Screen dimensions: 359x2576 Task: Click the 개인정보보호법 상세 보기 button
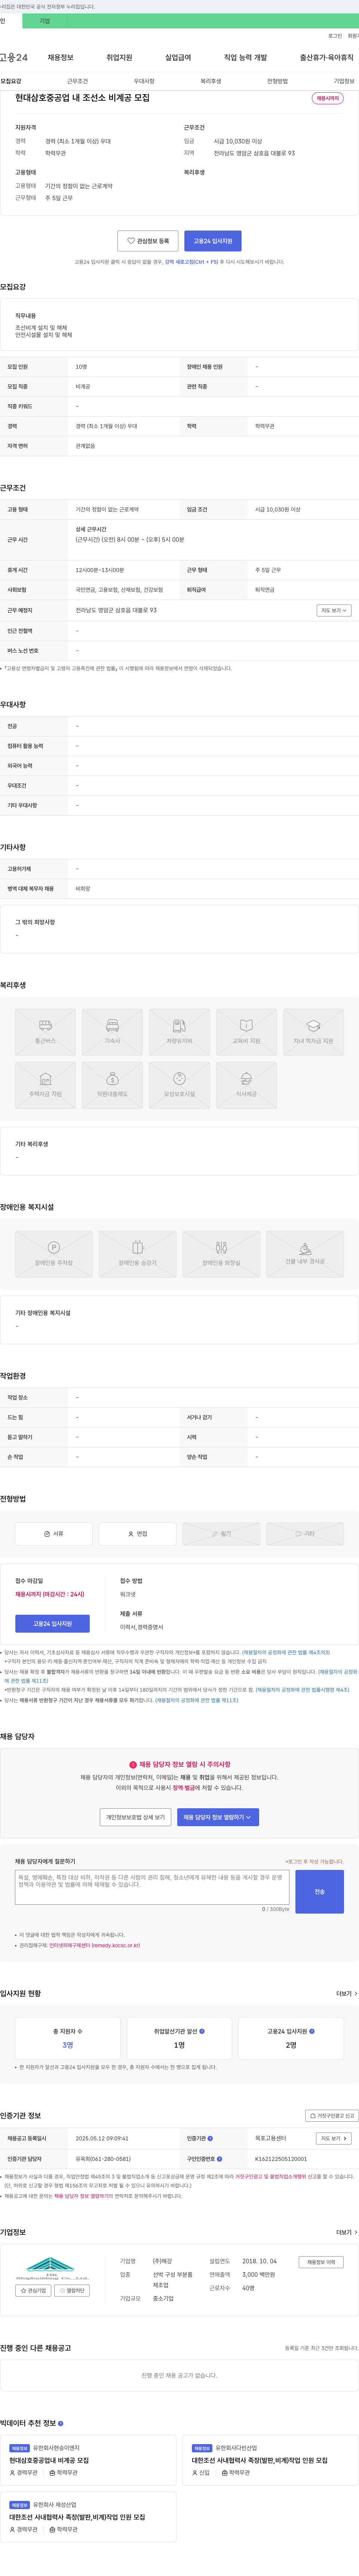coord(135,1817)
